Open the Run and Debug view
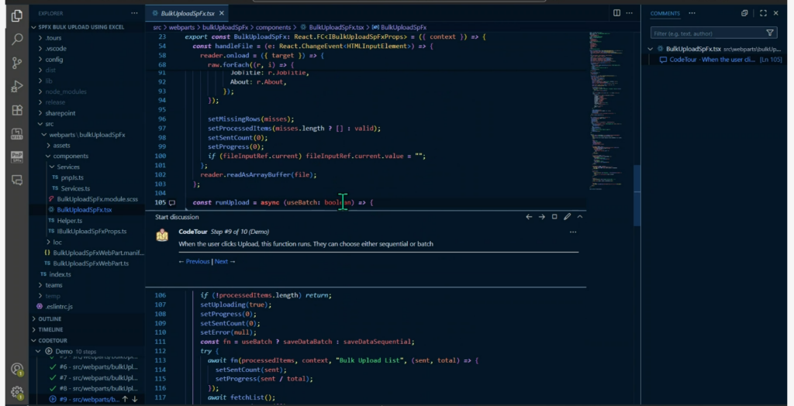Image resolution: width=794 pixels, height=406 pixels. click(17, 87)
